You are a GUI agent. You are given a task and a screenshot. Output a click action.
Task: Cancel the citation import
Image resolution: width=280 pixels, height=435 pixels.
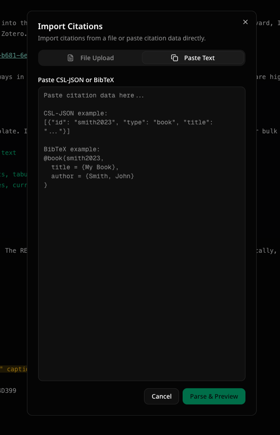tap(162, 396)
